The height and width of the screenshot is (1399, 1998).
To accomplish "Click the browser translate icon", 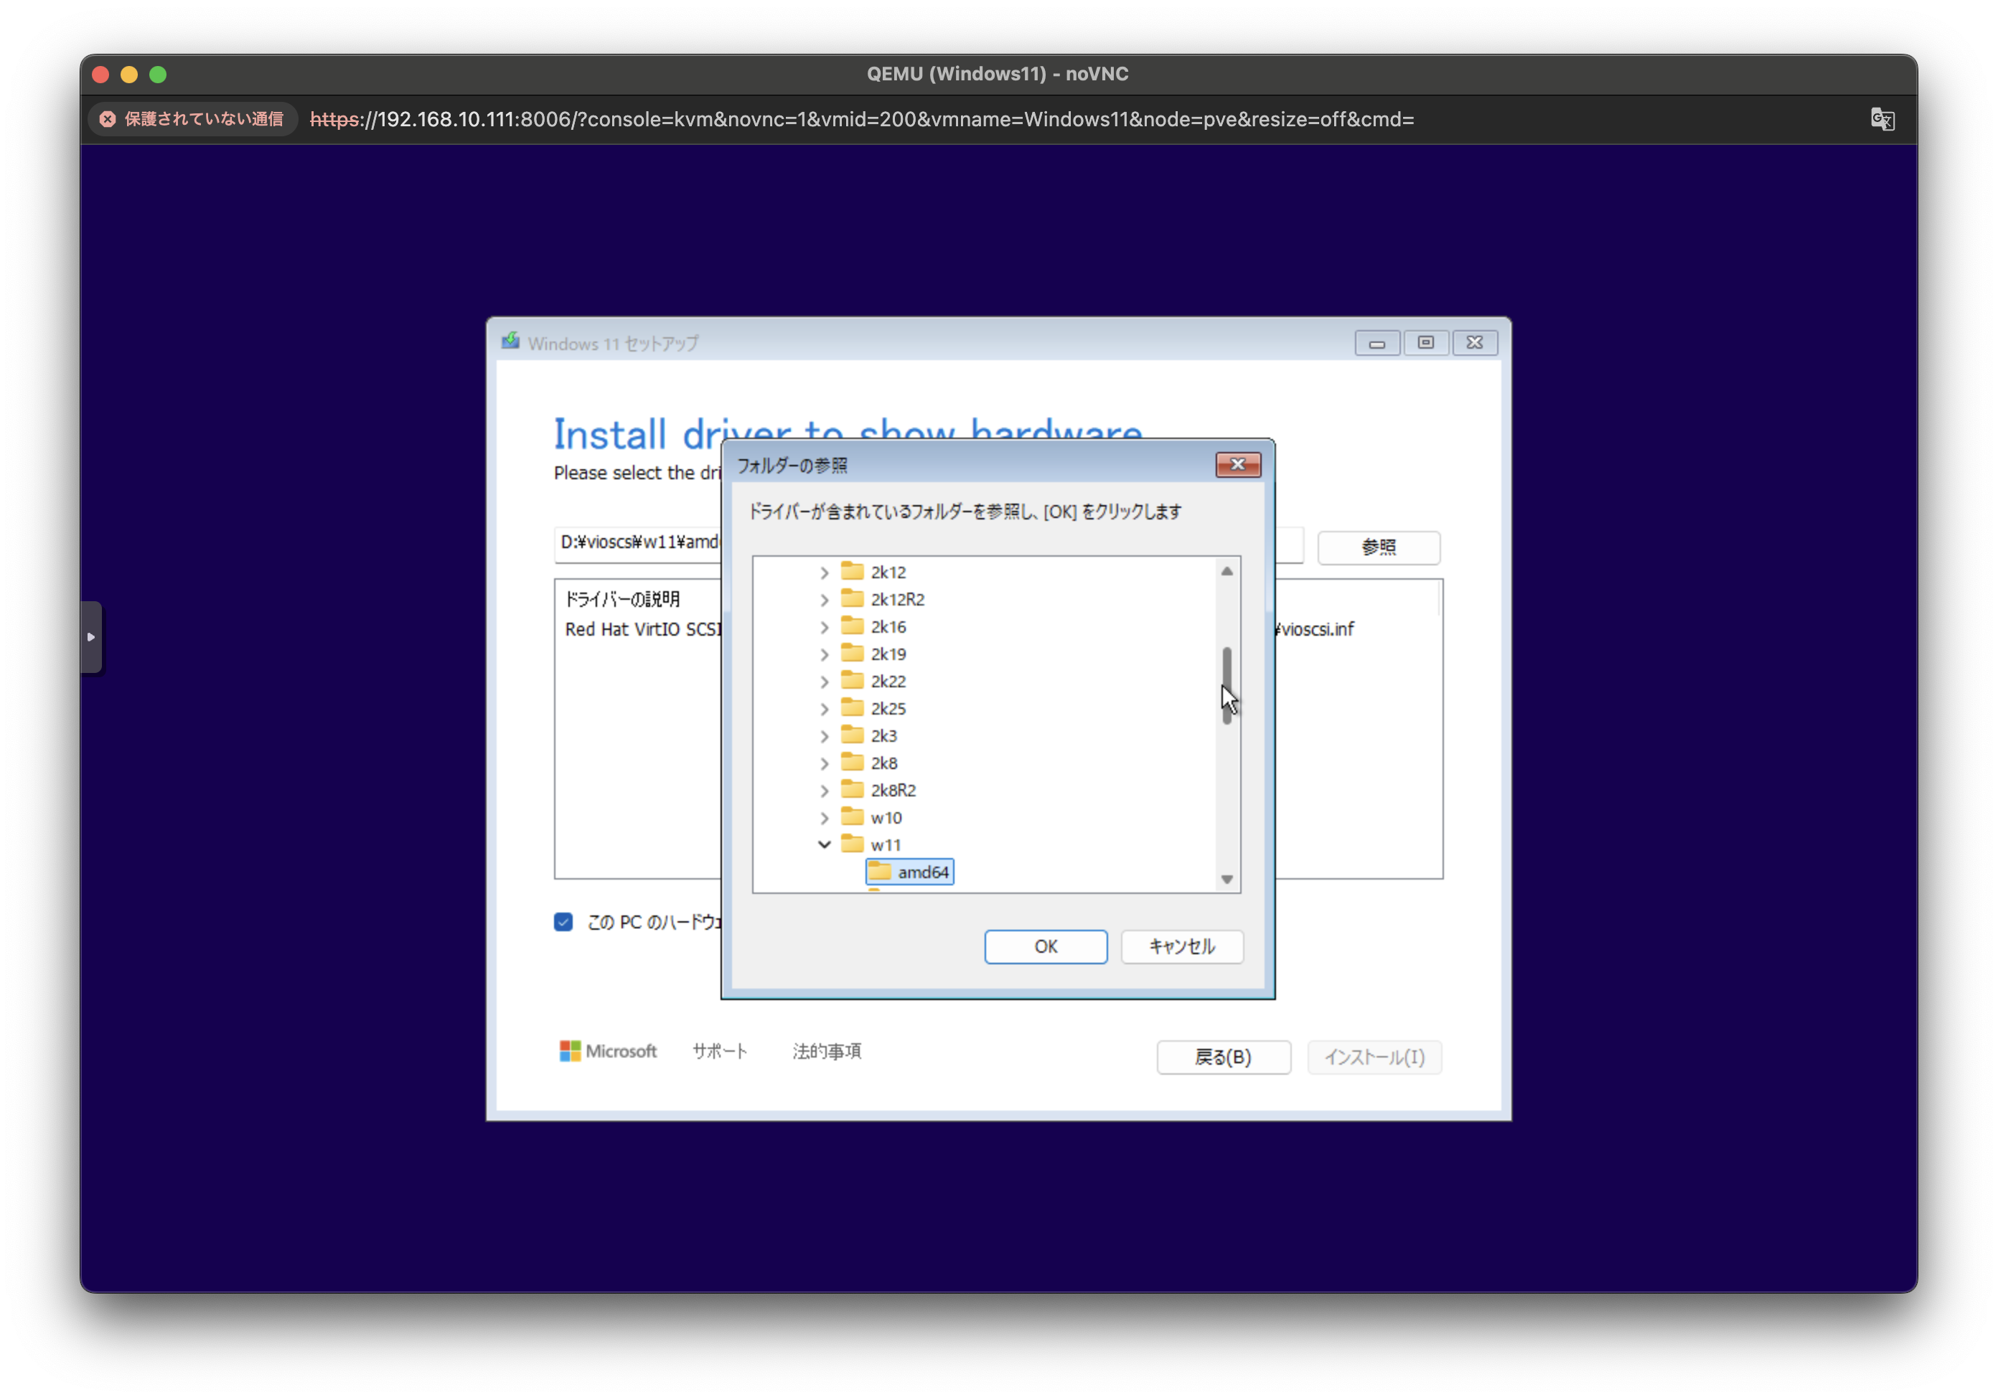I will click(x=1882, y=119).
